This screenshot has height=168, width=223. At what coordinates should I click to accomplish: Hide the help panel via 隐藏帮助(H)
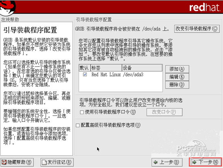point(17,162)
